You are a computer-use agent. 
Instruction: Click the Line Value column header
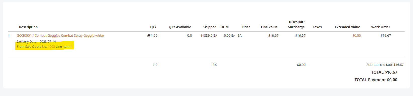[269, 27]
